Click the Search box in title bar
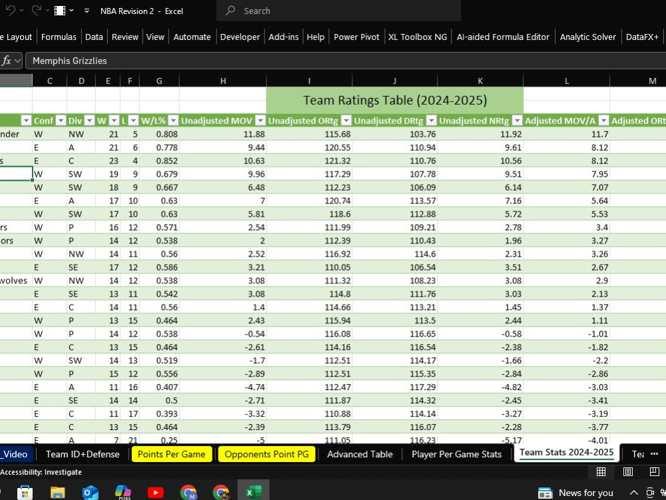Screen dimensions: 666x500 click(x=338, y=11)
